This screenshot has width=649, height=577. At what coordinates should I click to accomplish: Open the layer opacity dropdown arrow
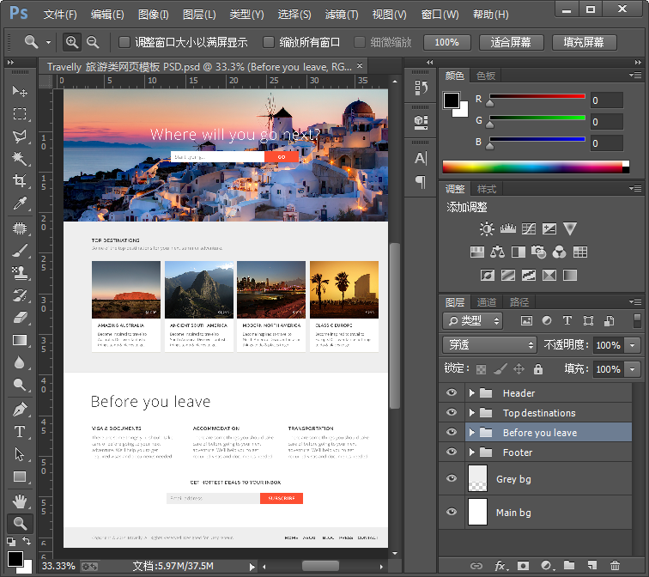click(x=633, y=344)
